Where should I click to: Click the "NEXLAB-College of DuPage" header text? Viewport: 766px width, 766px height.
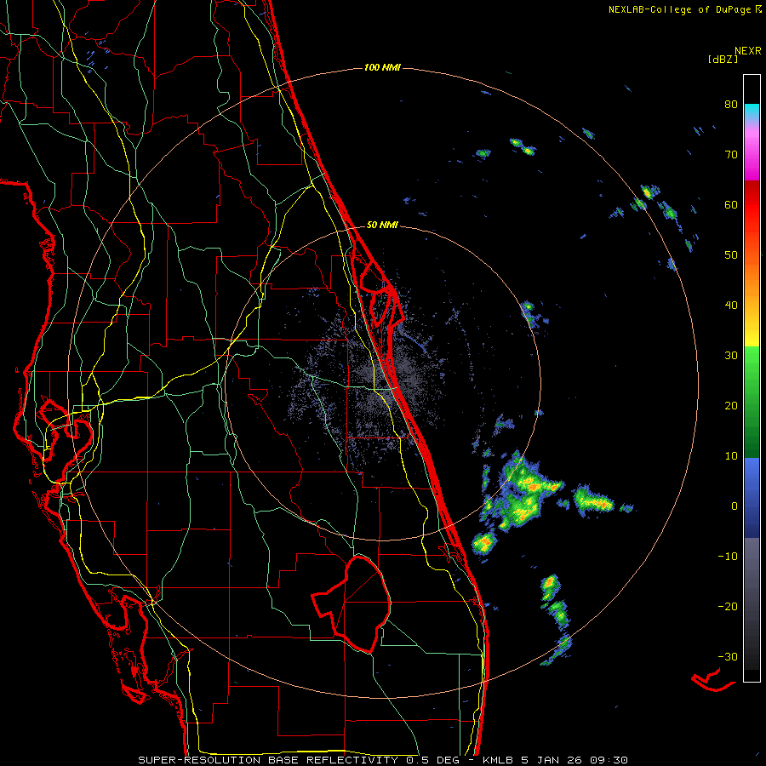tap(680, 9)
